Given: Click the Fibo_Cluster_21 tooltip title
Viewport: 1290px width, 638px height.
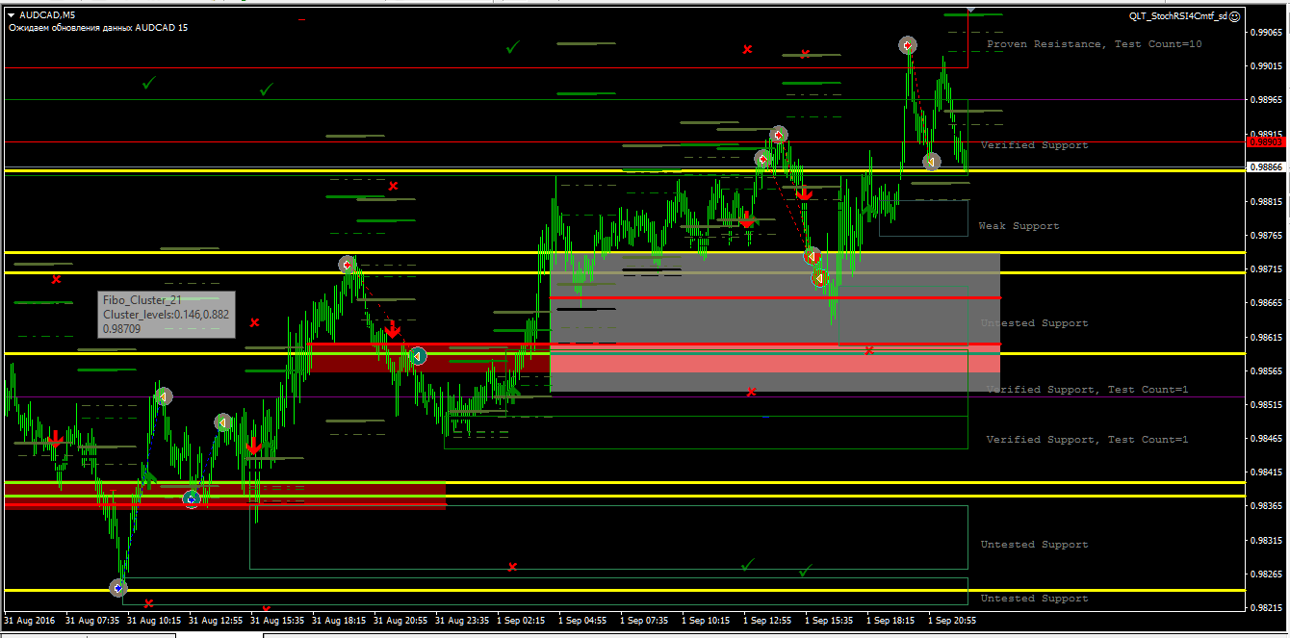Looking at the screenshot, I should pos(142,300).
